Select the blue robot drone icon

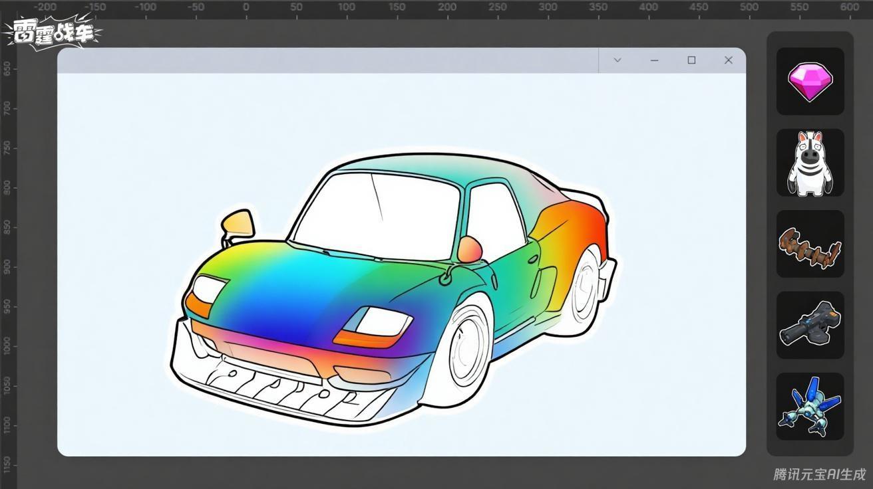tap(810, 407)
